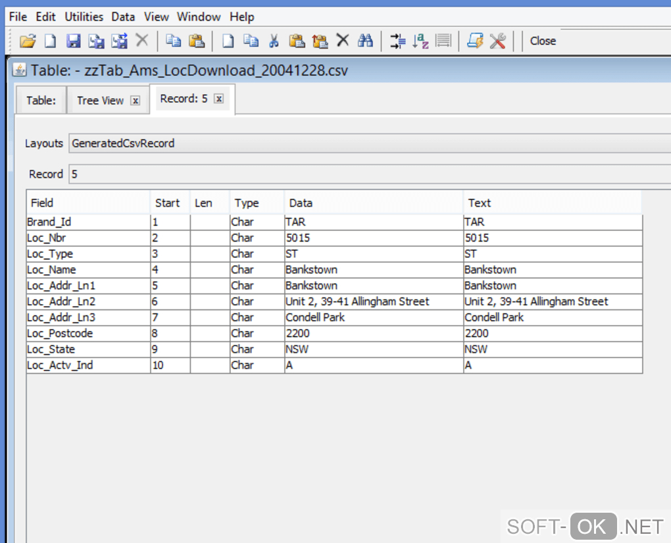Open the View menu
The height and width of the screenshot is (543, 671).
156,16
